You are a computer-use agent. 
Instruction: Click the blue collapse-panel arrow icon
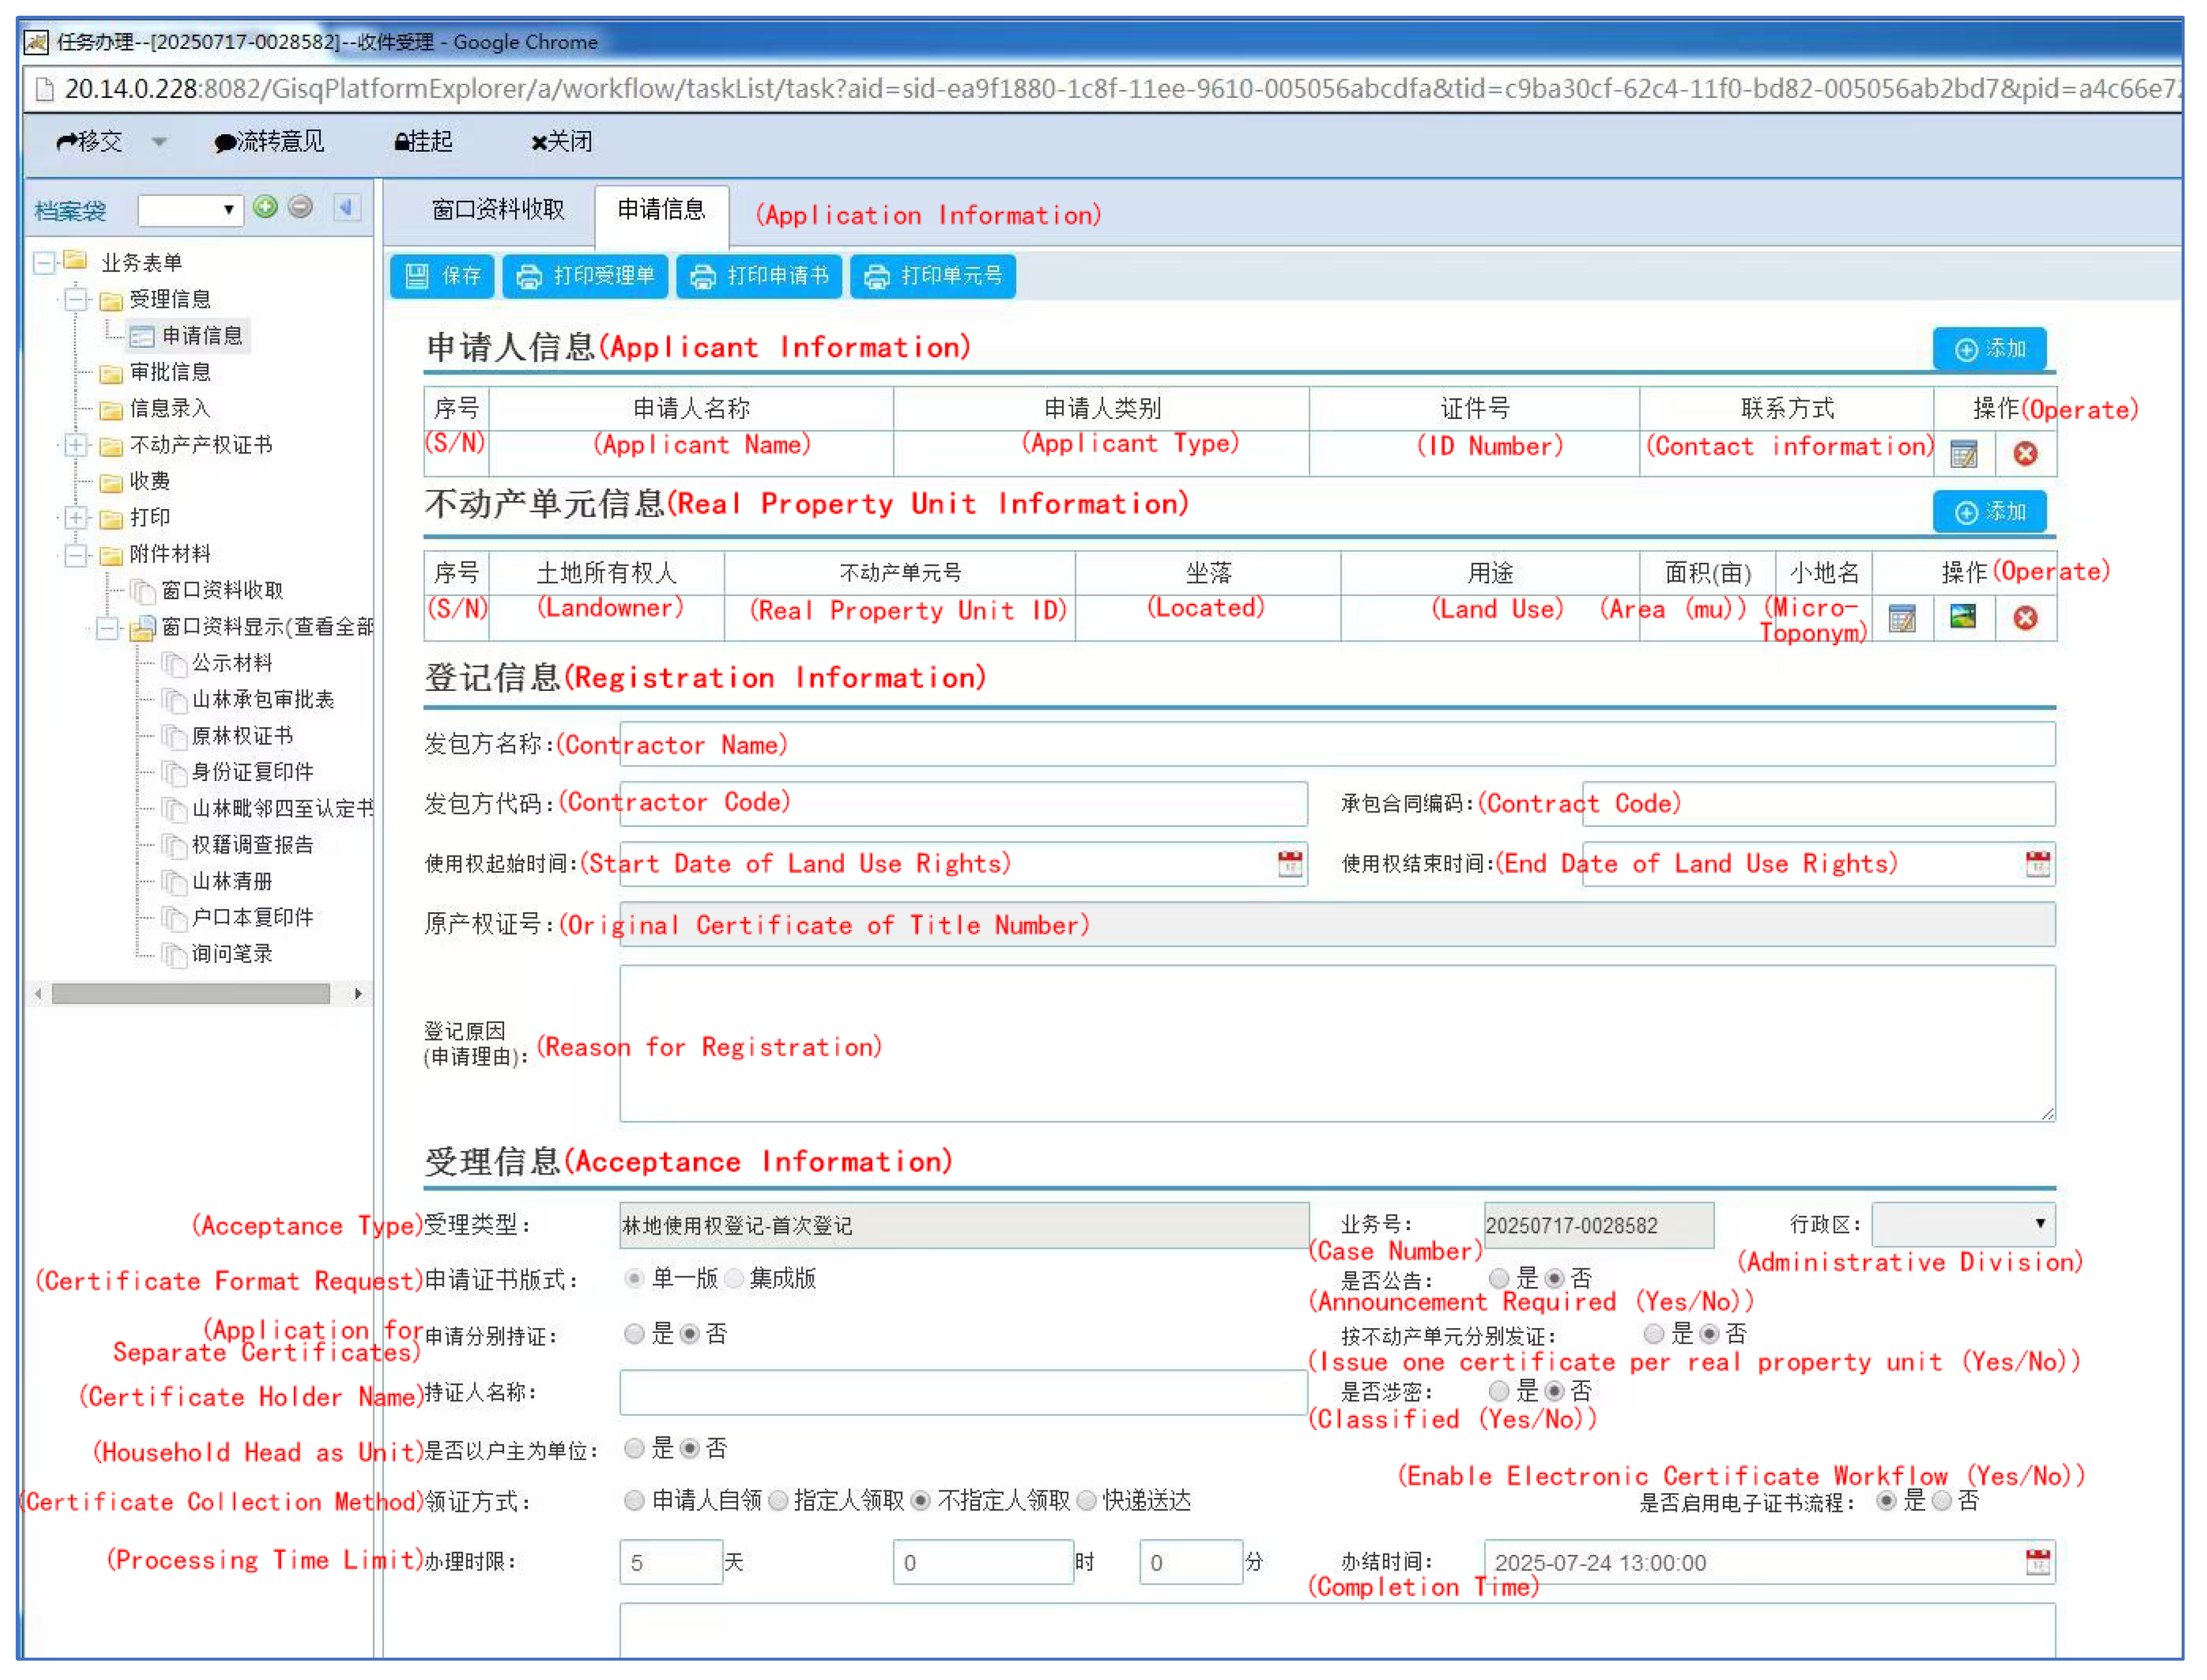coord(346,207)
